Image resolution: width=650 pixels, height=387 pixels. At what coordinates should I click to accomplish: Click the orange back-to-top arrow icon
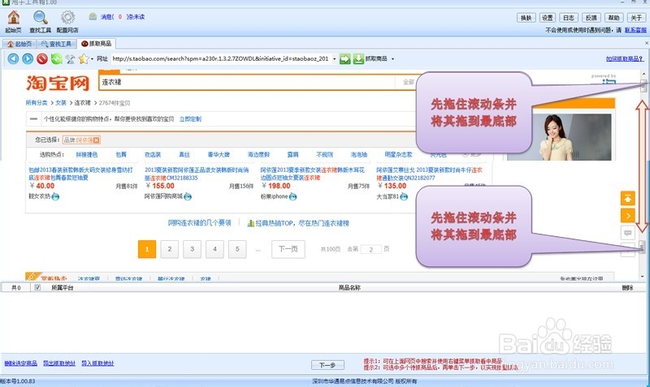[627, 199]
